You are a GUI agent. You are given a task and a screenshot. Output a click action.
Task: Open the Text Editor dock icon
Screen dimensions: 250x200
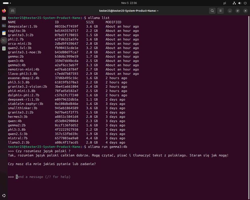(x=4, y=33)
